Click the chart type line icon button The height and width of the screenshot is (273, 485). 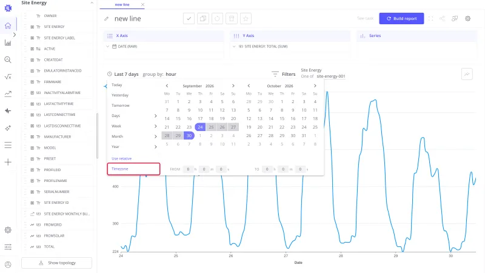(467, 74)
